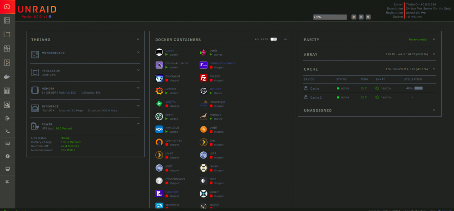Click the rclonebrowser container icon
Screen dimensions: 454x211
(159, 181)
